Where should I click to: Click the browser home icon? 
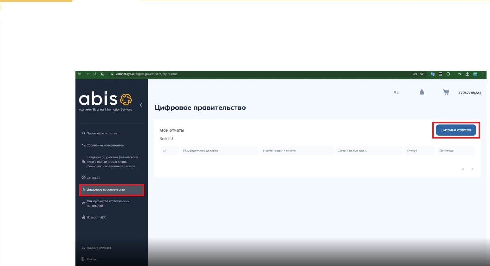coord(103,74)
